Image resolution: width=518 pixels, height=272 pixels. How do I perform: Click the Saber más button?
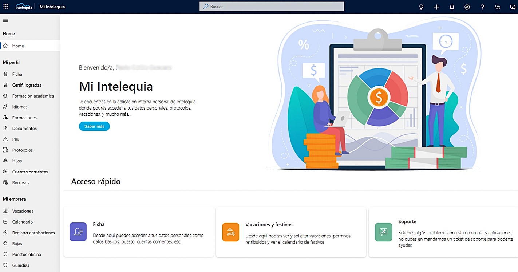coord(94,126)
